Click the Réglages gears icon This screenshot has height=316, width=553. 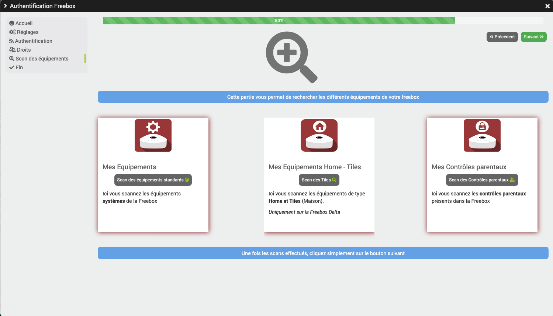pyautogui.click(x=13, y=32)
